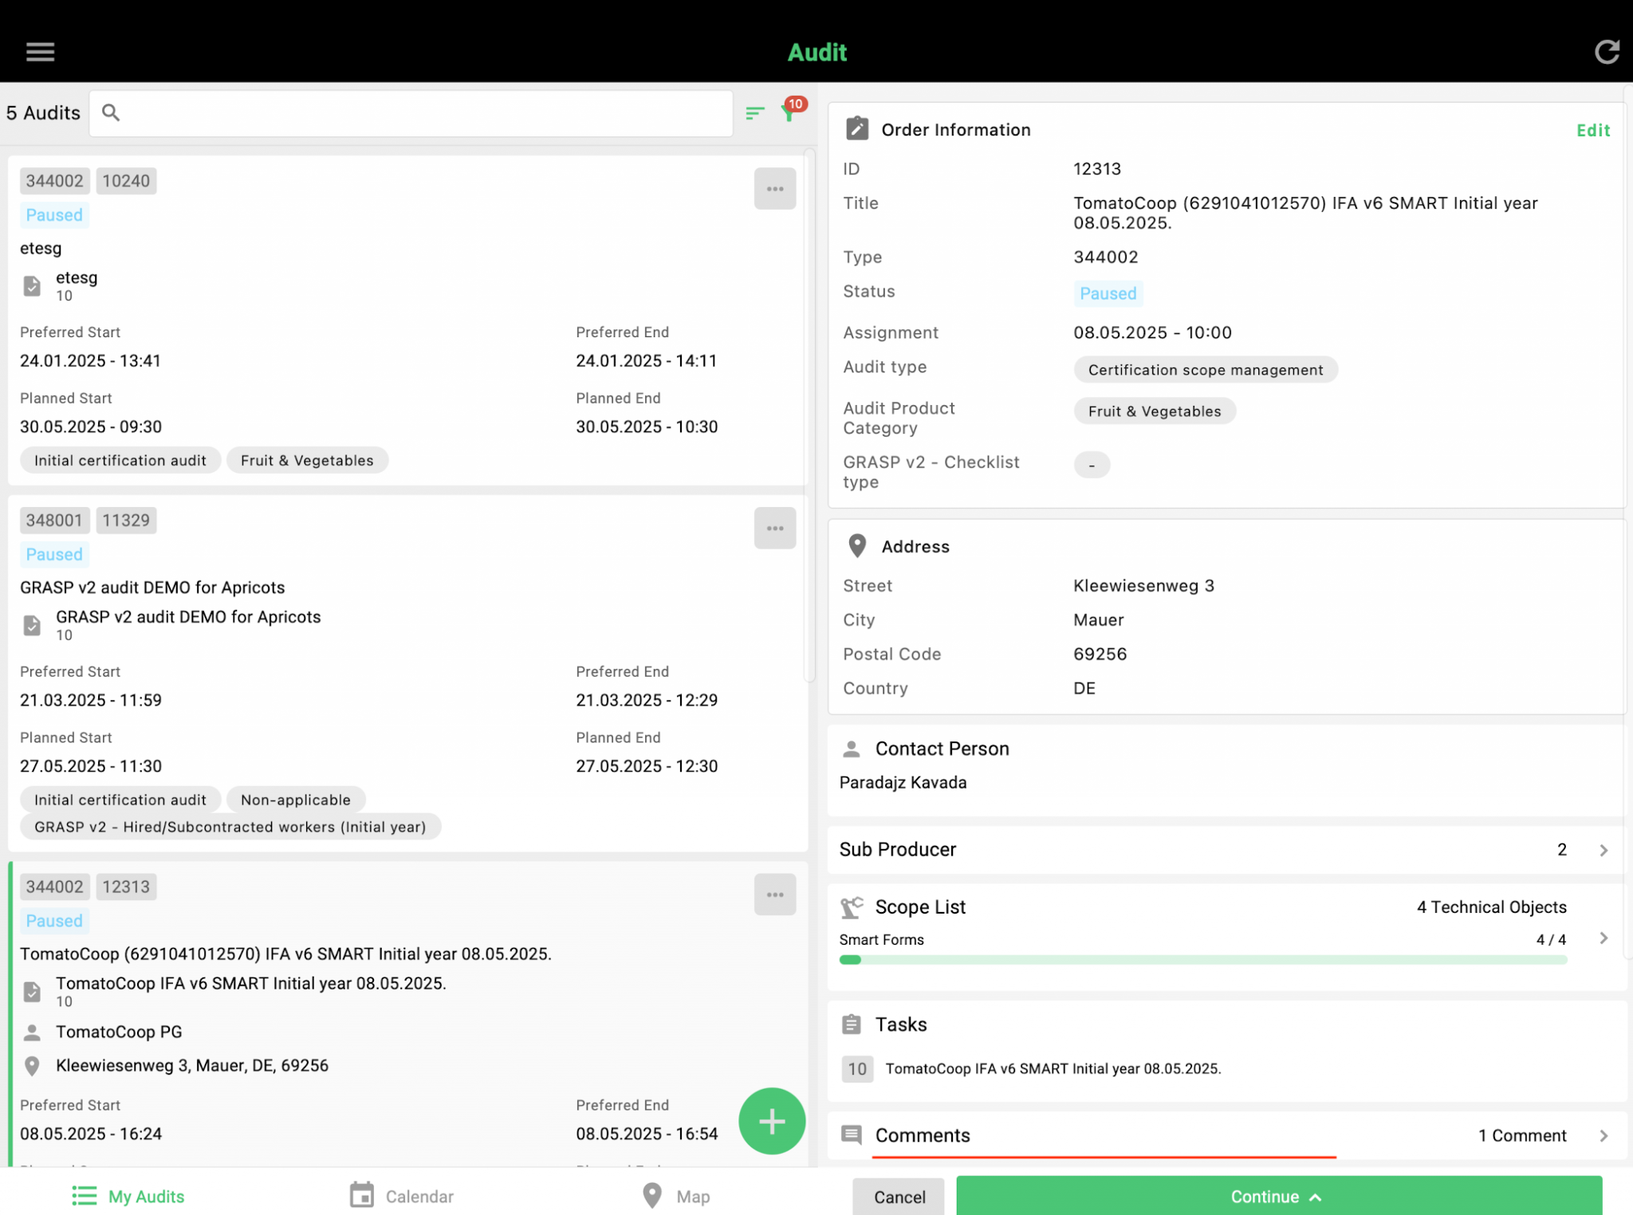Select the My Audits tab
1633x1215 pixels.
click(x=129, y=1196)
